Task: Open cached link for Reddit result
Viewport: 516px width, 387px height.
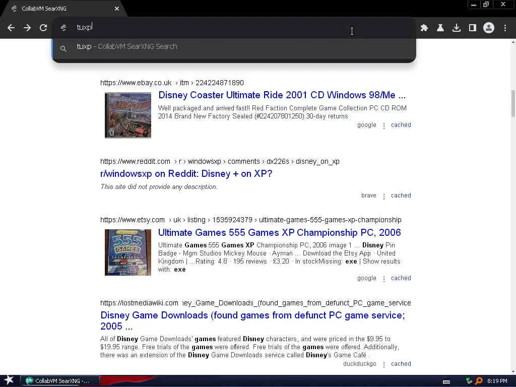Action: pyautogui.click(x=401, y=196)
